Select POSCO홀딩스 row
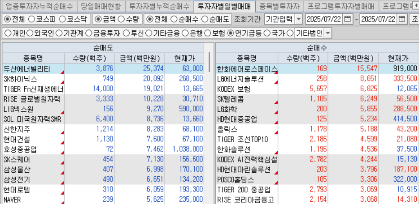The width and height of the screenshot is (419, 204). coord(317,180)
